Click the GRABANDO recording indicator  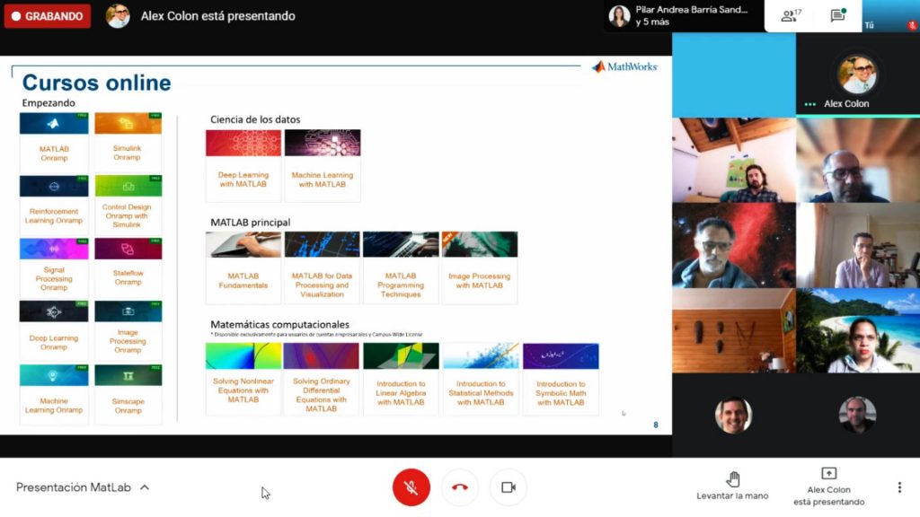[48, 16]
